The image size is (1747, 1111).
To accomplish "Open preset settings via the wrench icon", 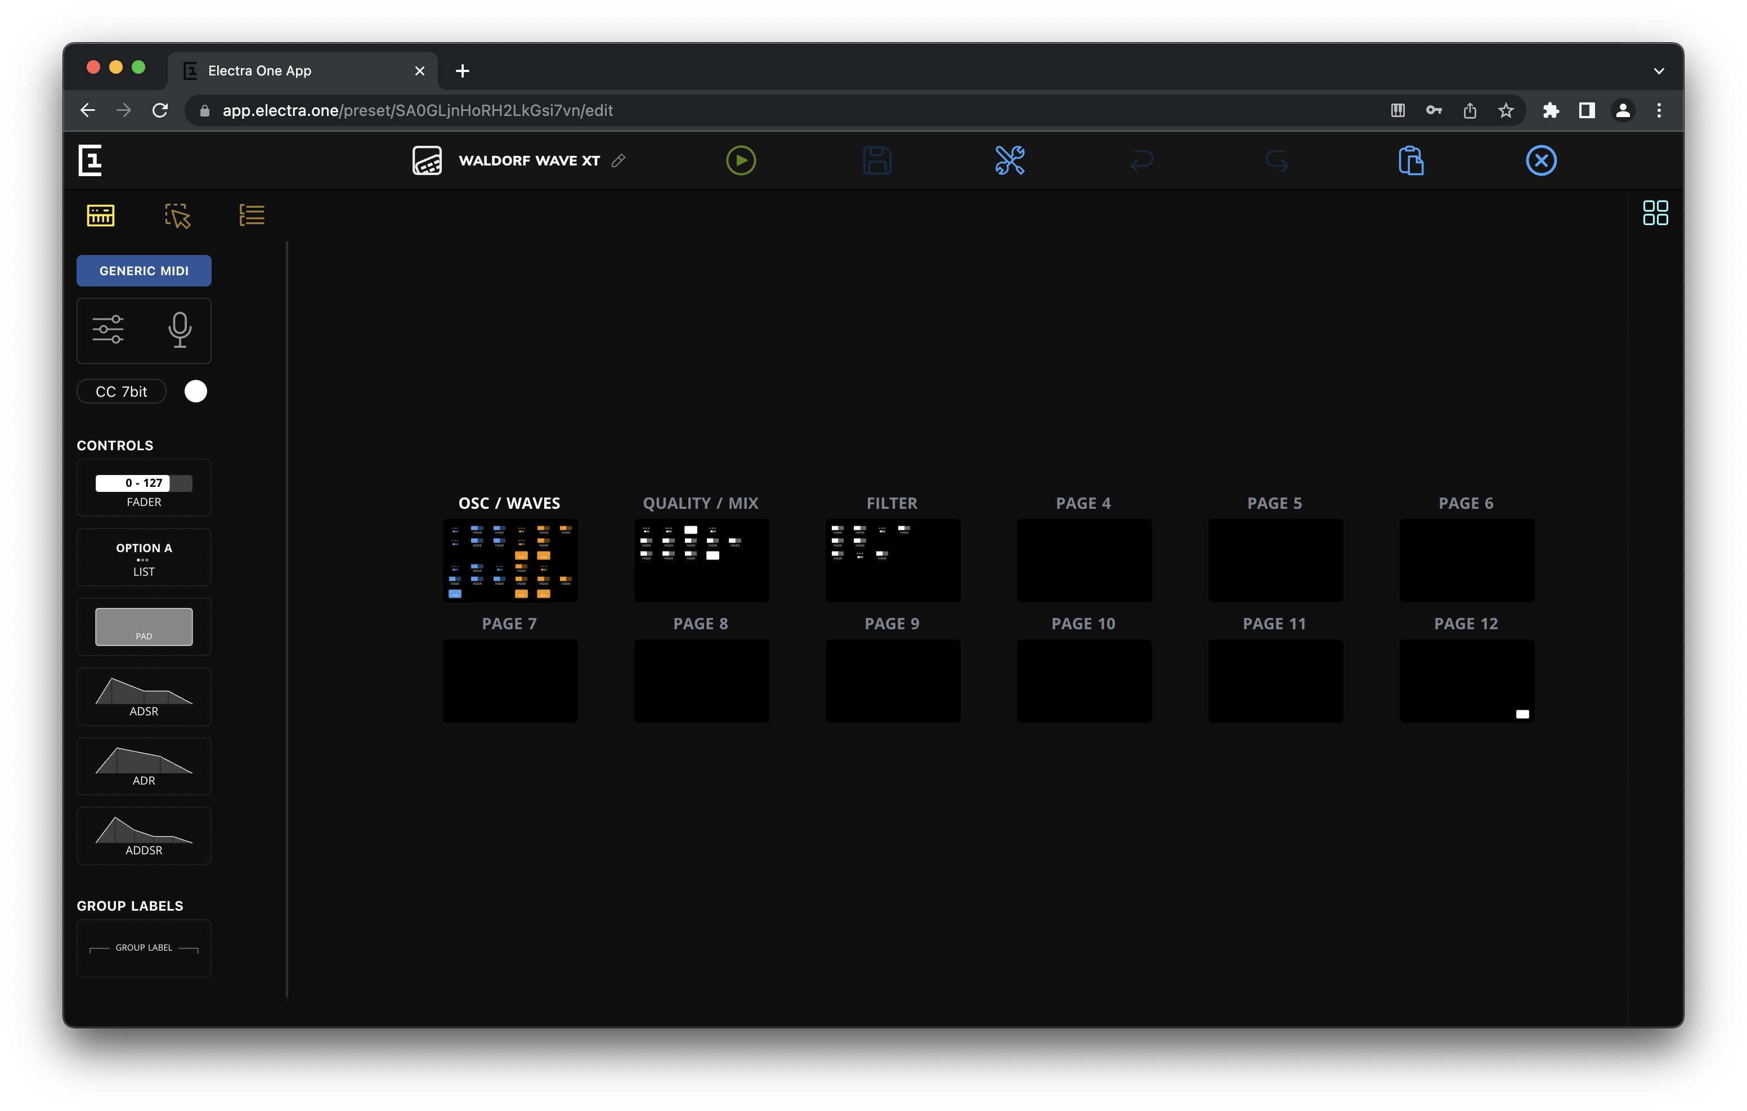I will (1010, 160).
